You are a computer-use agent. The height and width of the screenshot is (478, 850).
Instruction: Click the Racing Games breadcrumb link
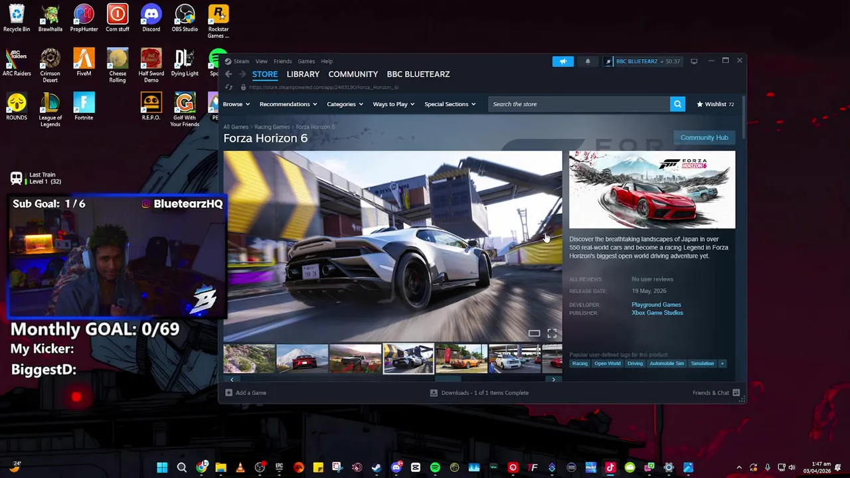[272, 127]
